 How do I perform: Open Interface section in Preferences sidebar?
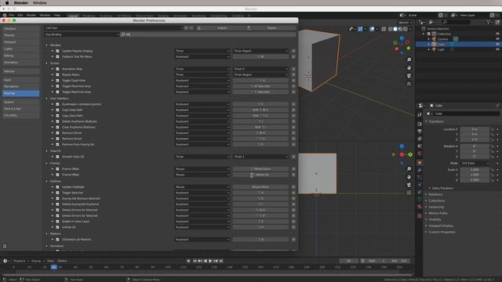[x=21, y=29]
